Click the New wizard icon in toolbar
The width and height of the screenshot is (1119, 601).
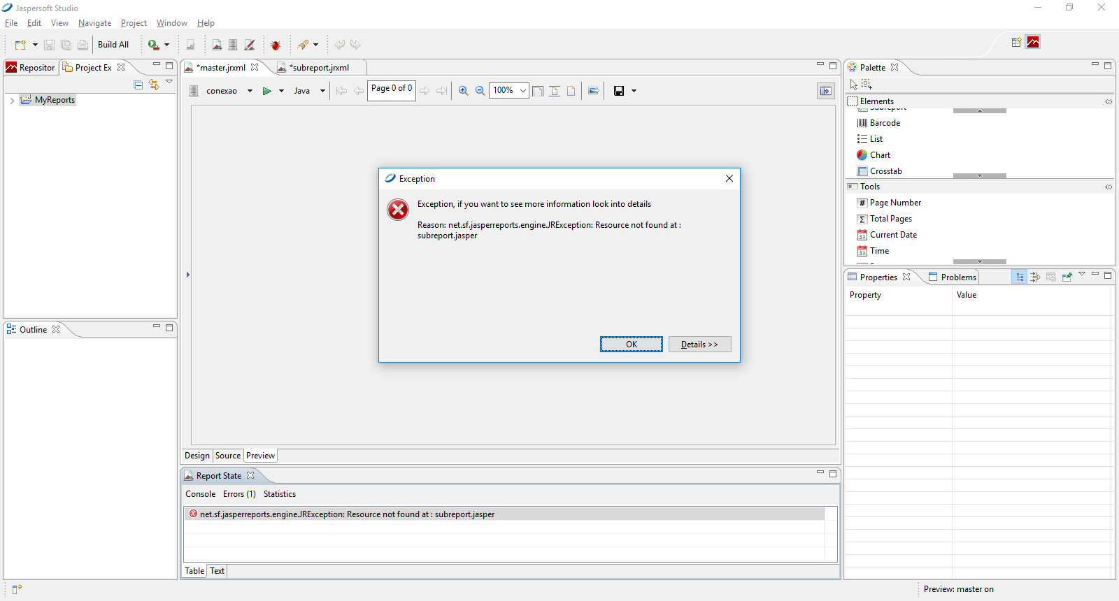click(x=20, y=45)
